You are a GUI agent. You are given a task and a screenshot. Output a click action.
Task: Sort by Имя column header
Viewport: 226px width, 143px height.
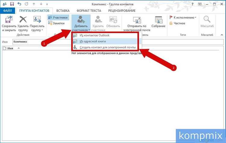coord(10,48)
